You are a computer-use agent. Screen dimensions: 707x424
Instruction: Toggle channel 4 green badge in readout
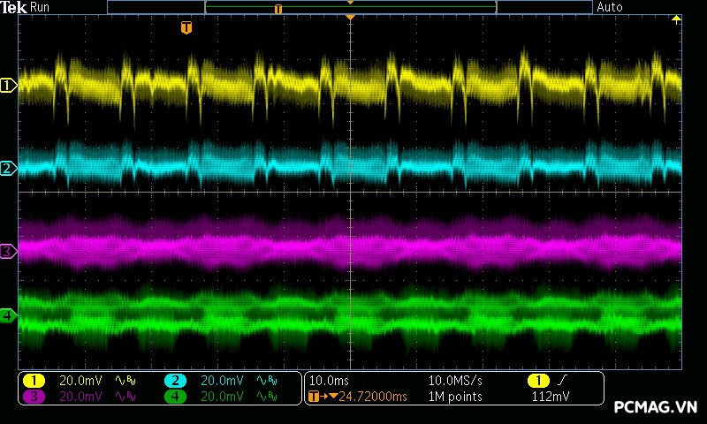click(x=176, y=397)
